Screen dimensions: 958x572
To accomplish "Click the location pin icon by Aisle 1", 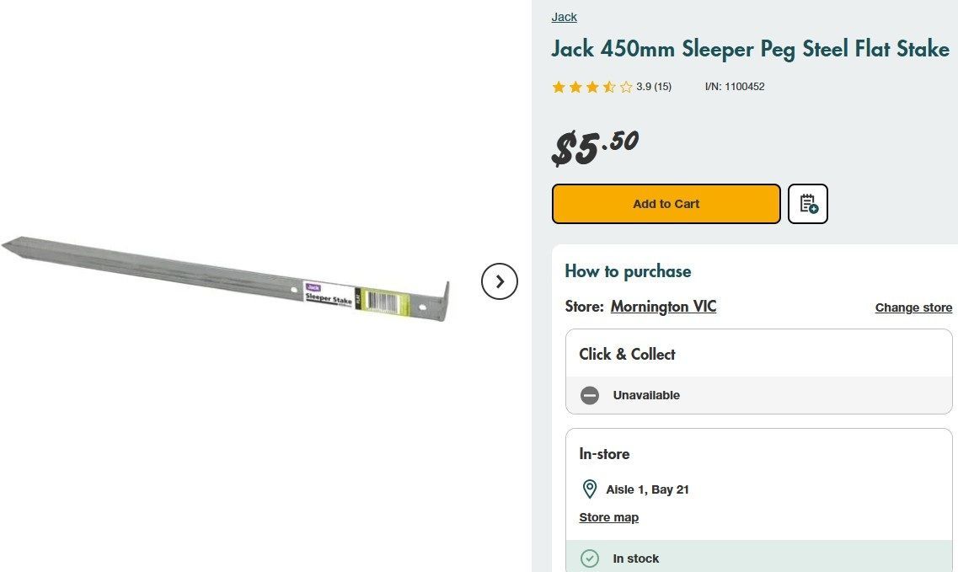I will [590, 489].
